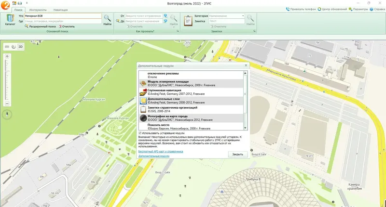Open Как проехать group dialog launcher
386x207 pixels.
pos(178,31)
